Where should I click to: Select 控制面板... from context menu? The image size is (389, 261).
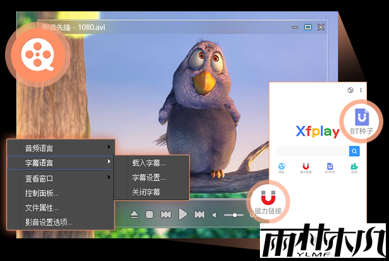coord(60,192)
